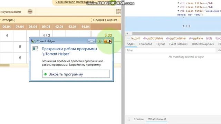Screen dimensions: 221x124
Task: Click the 09.04 date column header
Action: click(x=46, y=27)
